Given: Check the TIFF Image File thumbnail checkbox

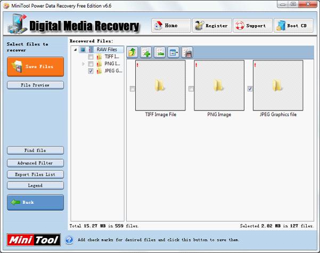Looking at the screenshot, I should coord(132,89).
